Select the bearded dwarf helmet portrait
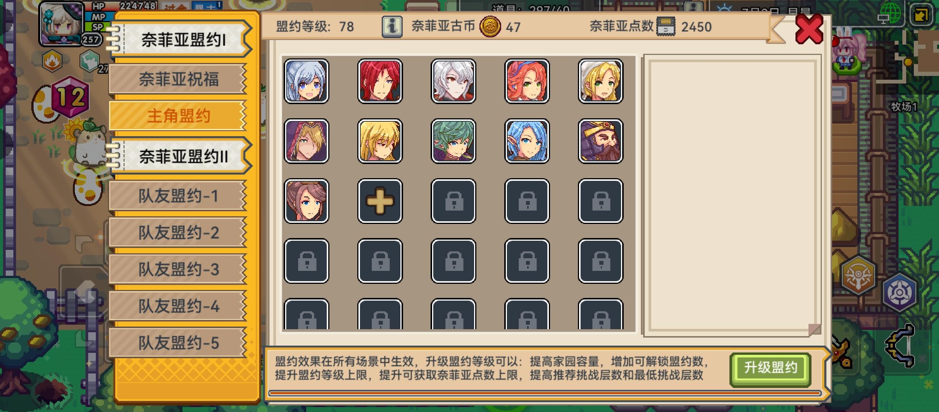This screenshot has width=939, height=412. tap(600, 141)
